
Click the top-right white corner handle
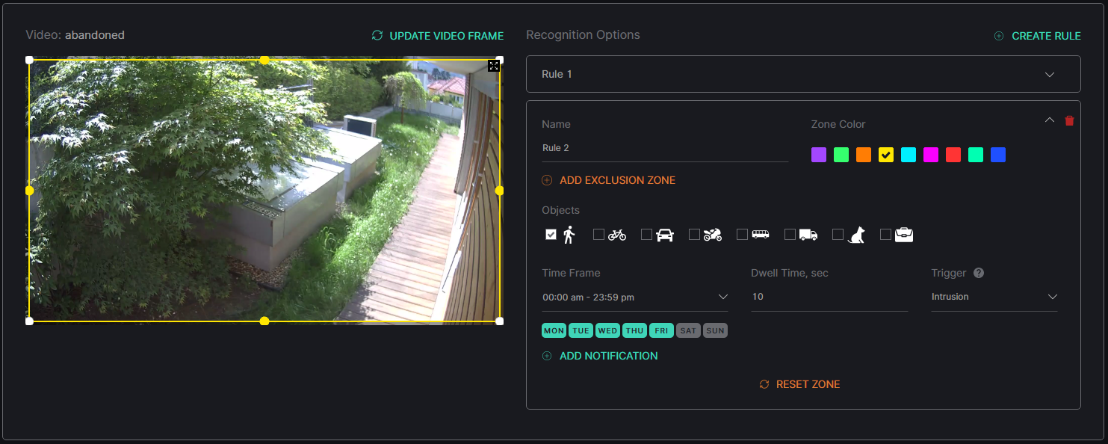(x=500, y=59)
